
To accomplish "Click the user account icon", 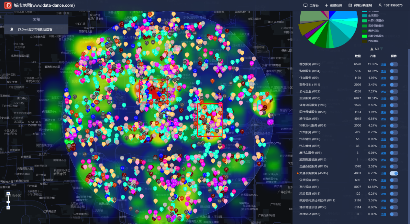I will [x=380, y=5].
